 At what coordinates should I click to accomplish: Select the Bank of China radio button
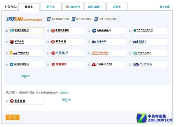coord(7,42)
